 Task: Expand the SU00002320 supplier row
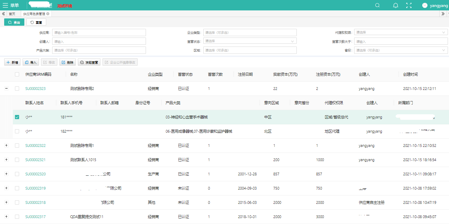click(x=6, y=174)
